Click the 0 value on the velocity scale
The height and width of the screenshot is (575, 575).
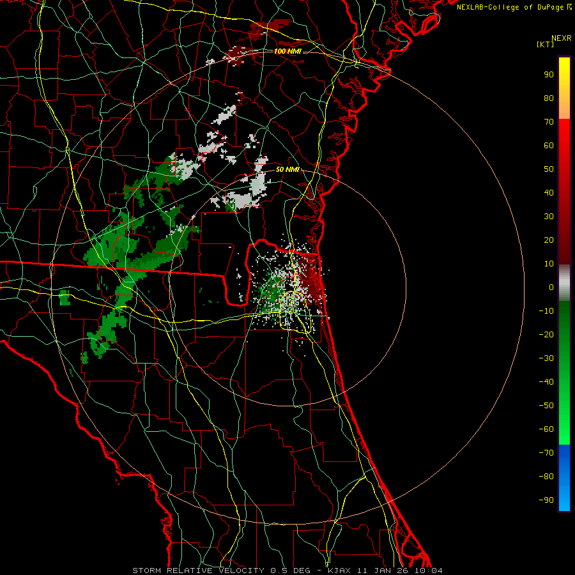tap(551, 287)
